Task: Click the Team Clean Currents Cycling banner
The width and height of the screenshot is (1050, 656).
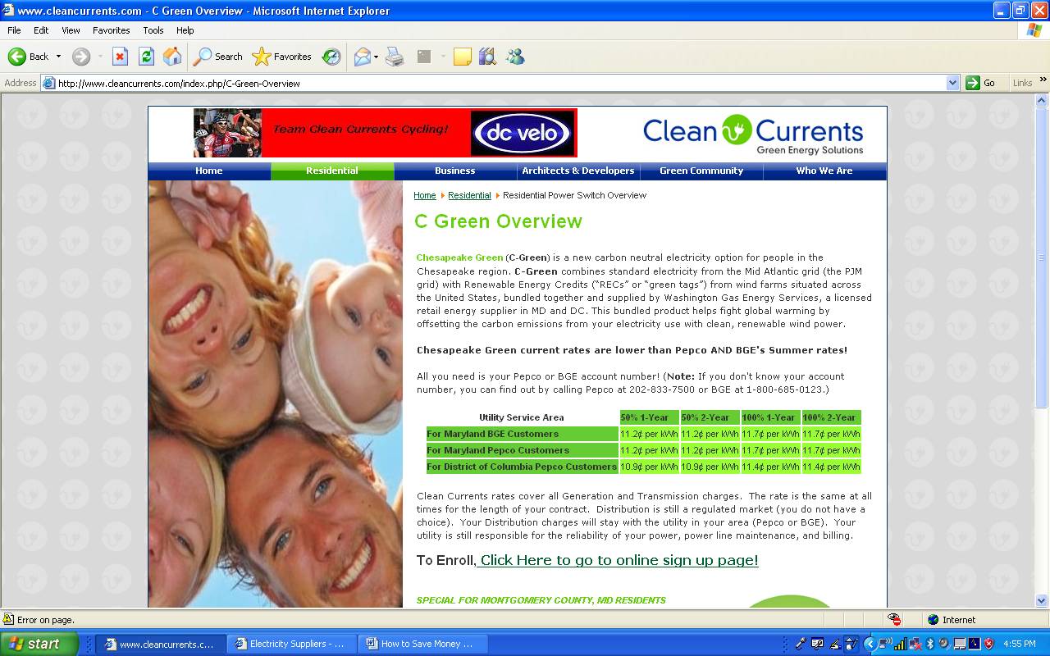Action: pos(386,133)
